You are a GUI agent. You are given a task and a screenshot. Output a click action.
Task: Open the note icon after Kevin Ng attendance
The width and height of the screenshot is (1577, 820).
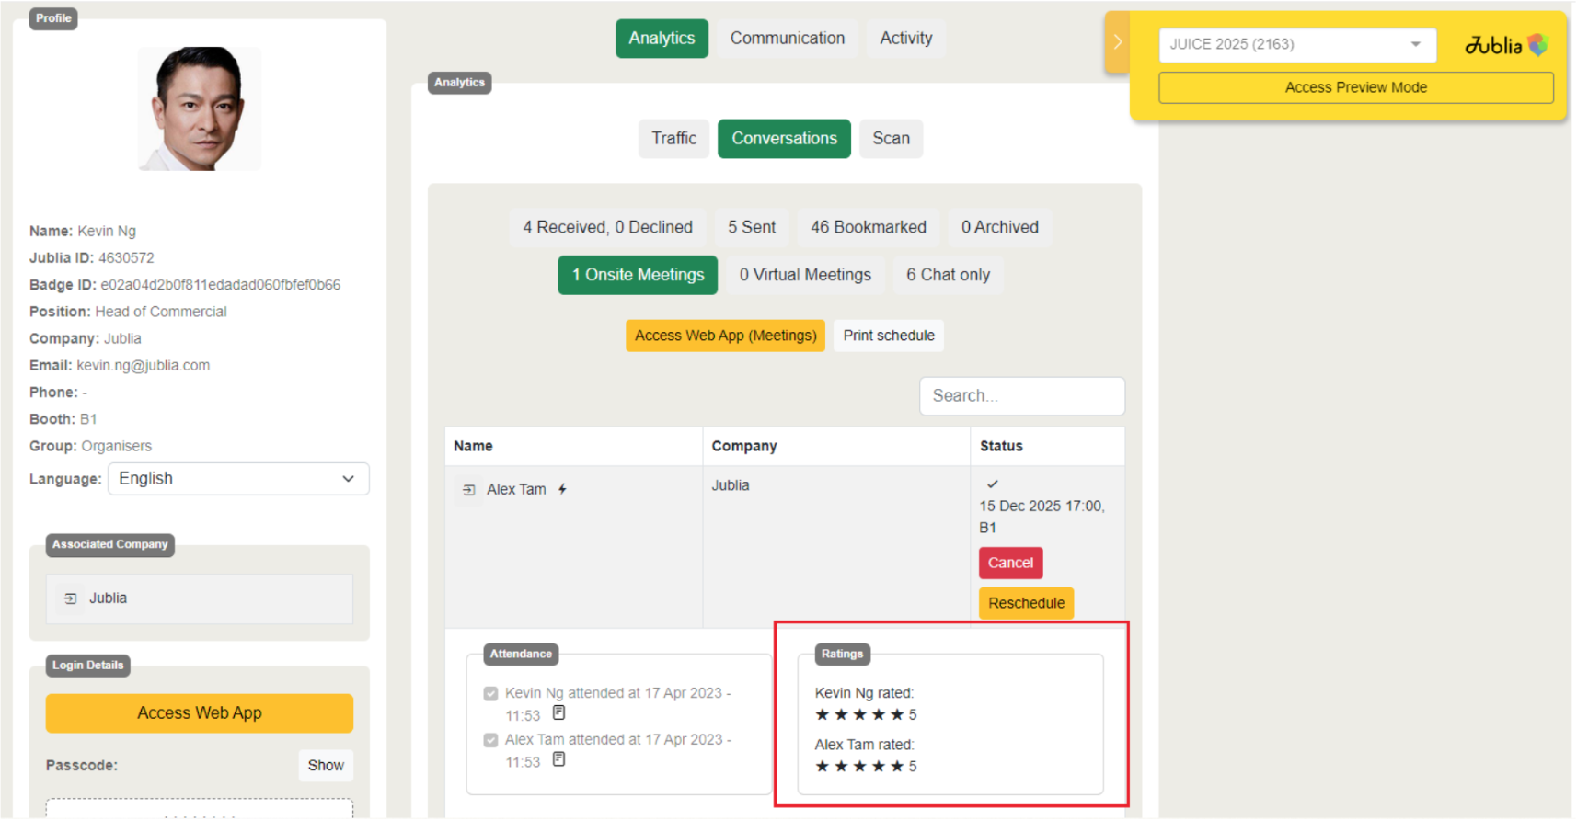(x=558, y=712)
